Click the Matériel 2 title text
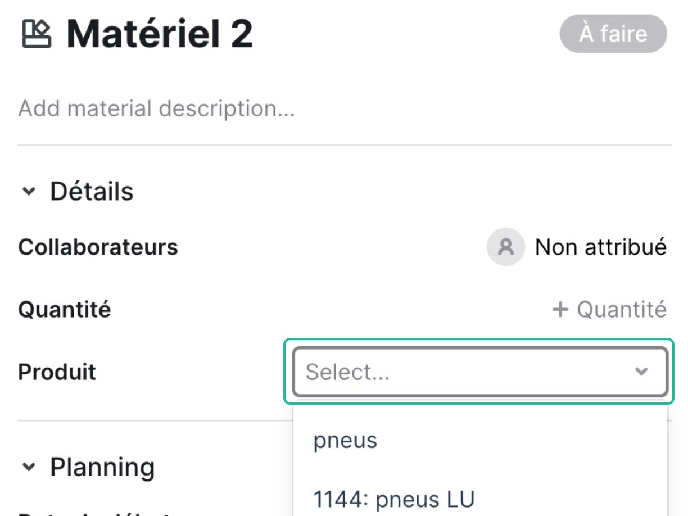Viewport: 688px width, 516px height. pos(160,34)
